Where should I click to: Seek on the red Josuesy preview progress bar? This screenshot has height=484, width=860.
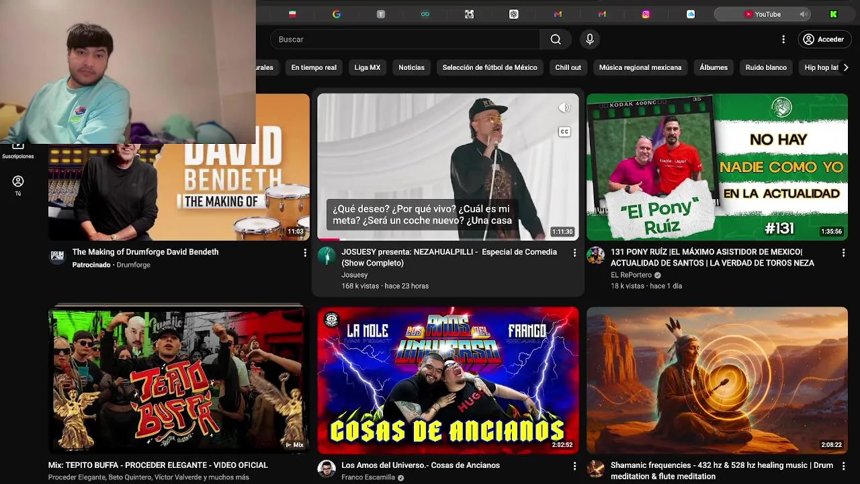coord(448,239)
